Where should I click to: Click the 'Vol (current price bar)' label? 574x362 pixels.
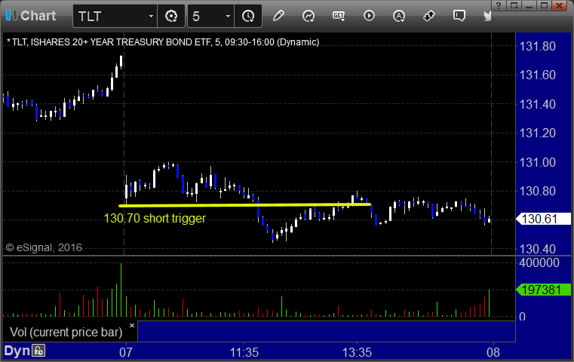[x=66, y=332]
